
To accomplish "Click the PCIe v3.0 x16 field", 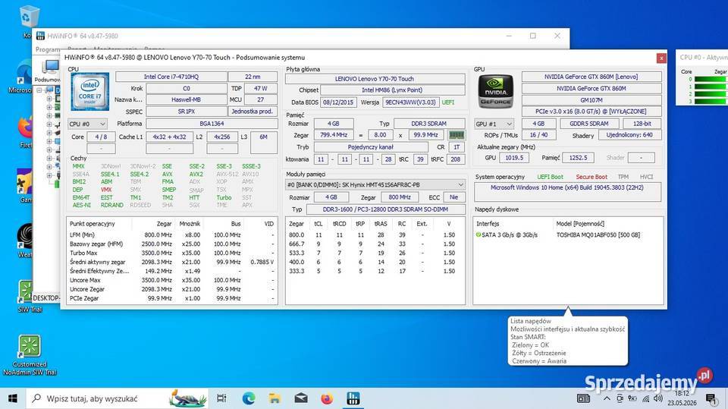I will point(591,112).
